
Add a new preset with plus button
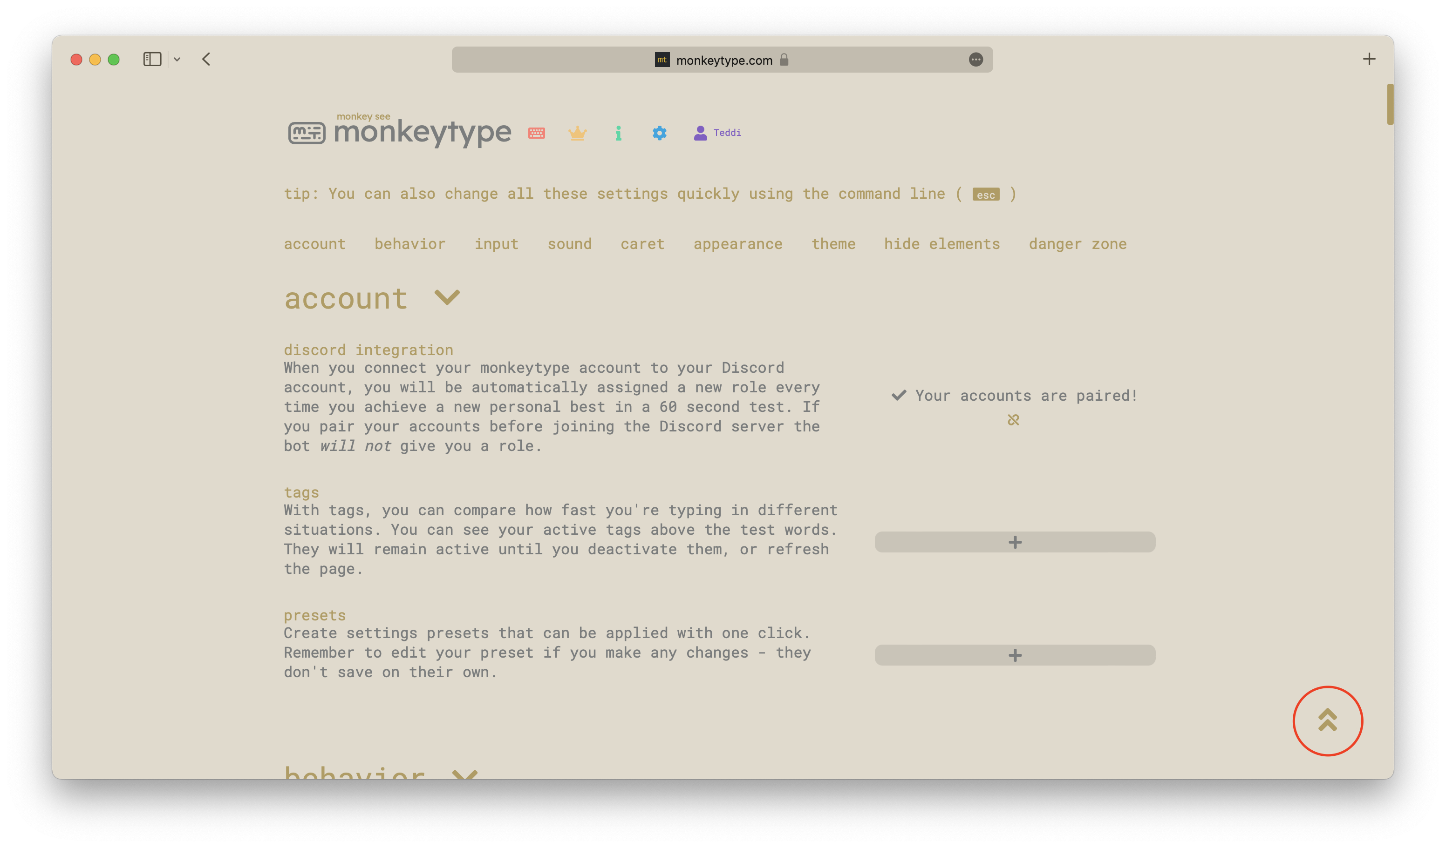1015,655
